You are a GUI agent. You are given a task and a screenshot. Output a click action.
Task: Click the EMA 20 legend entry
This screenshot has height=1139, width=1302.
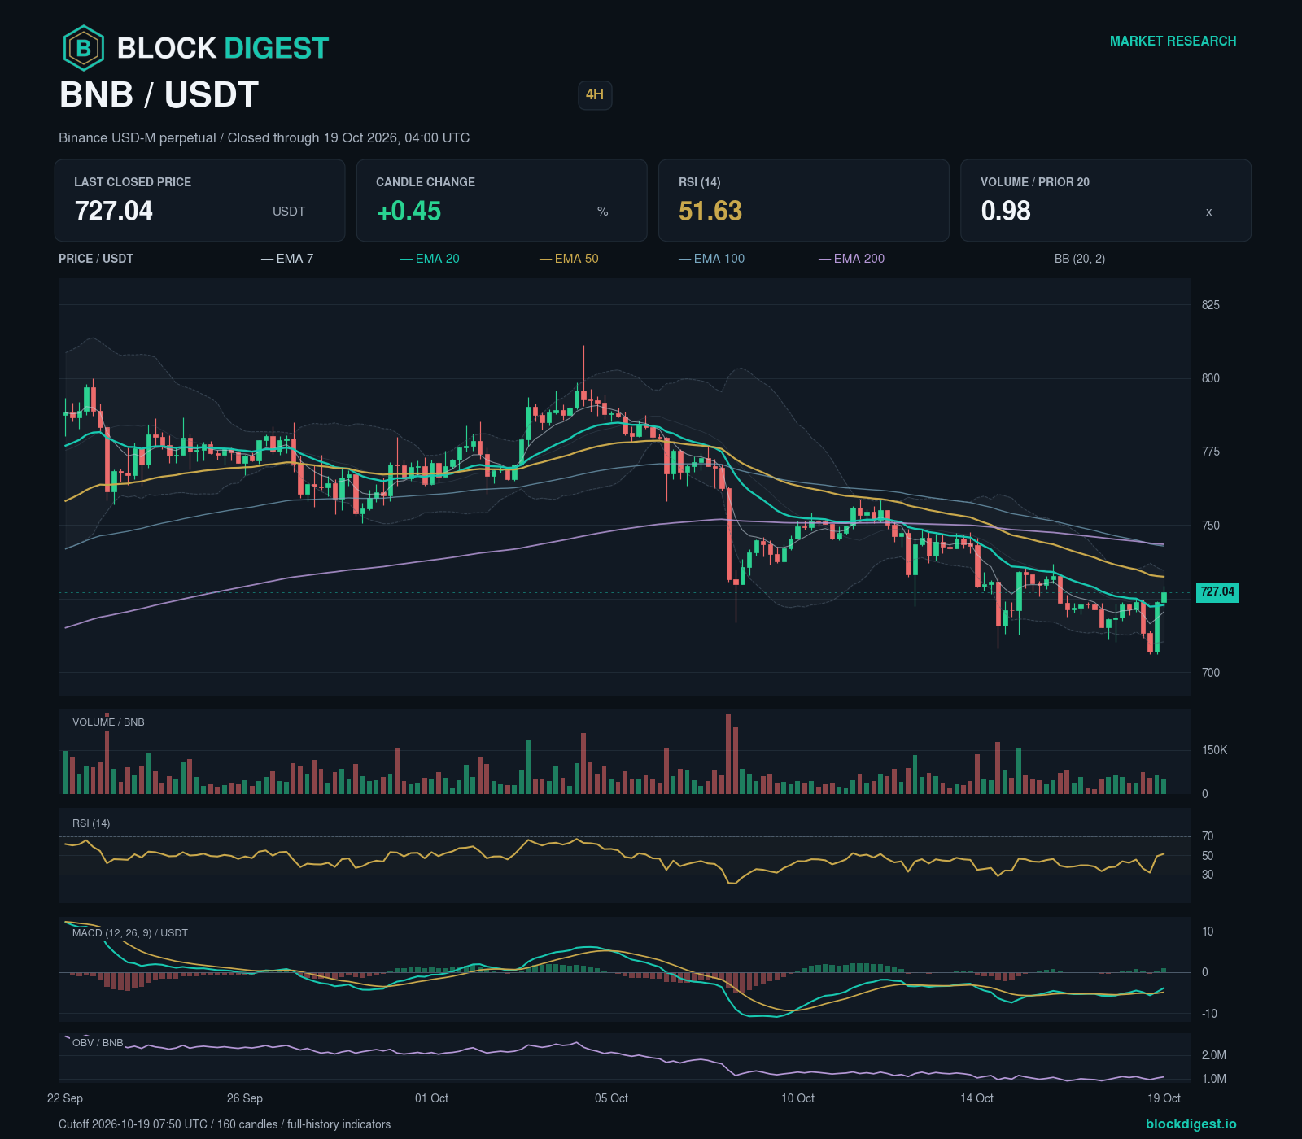tap(430, 259)
